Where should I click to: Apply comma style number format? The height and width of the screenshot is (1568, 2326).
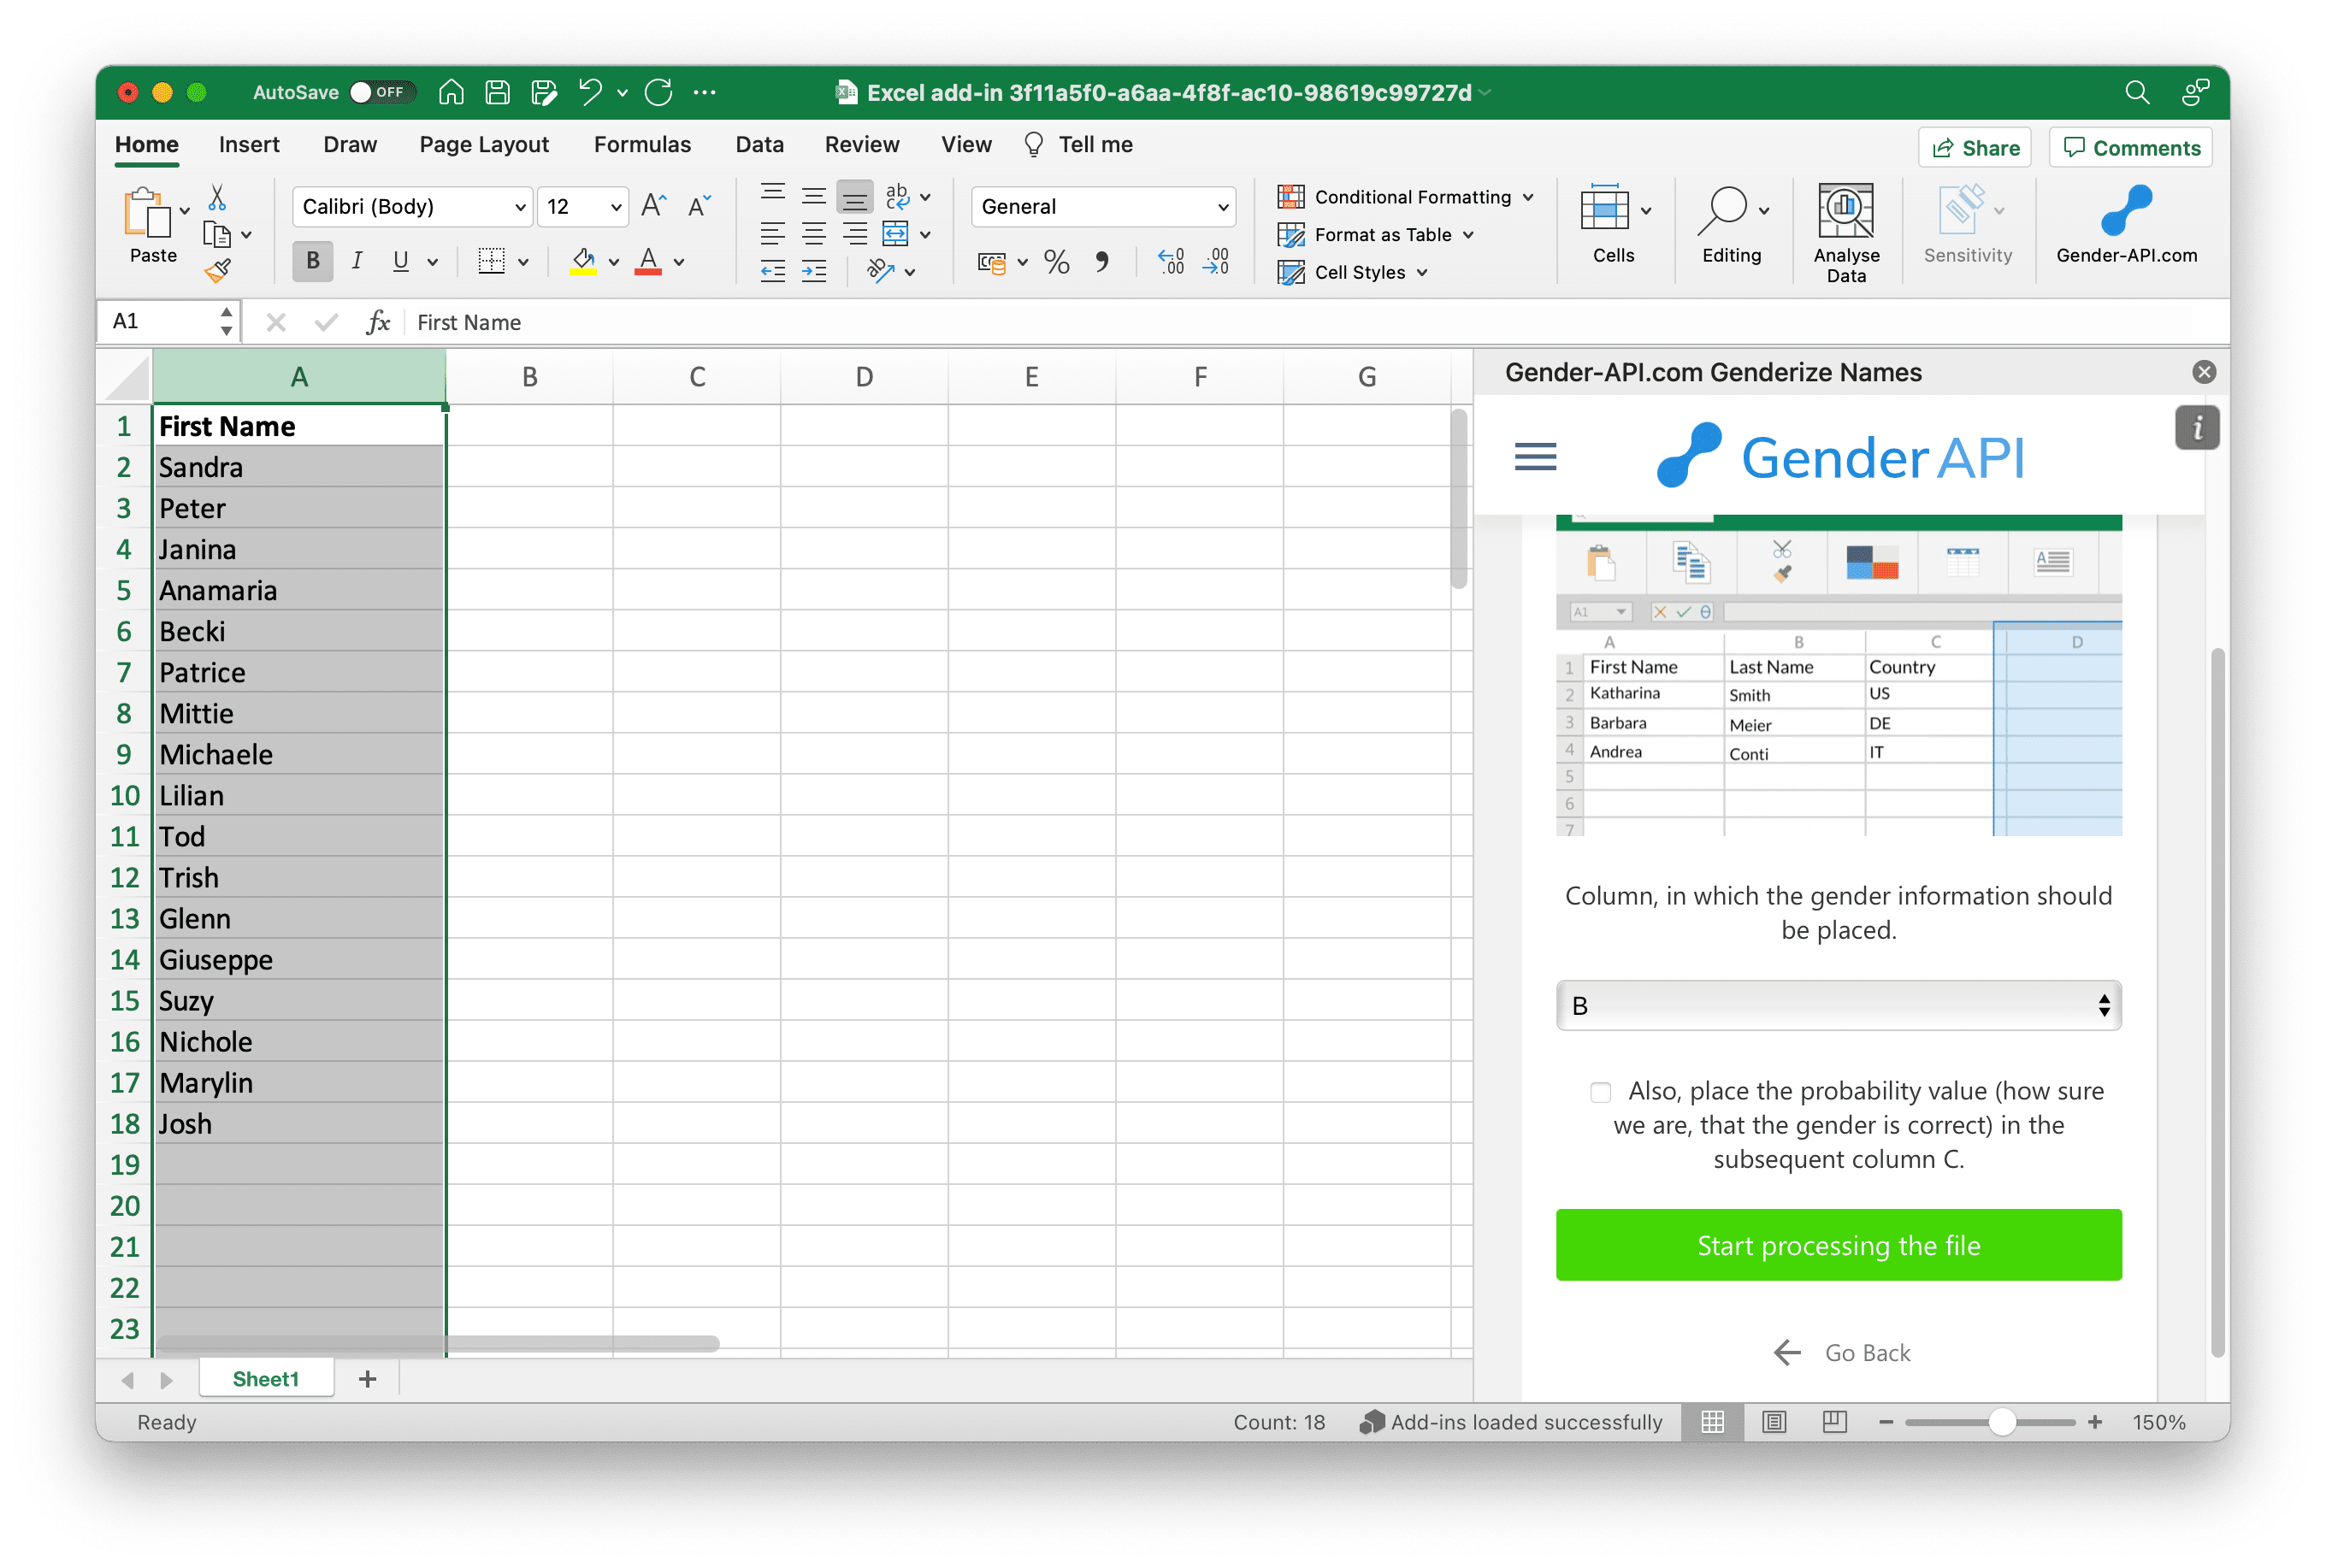point(1102,262)
